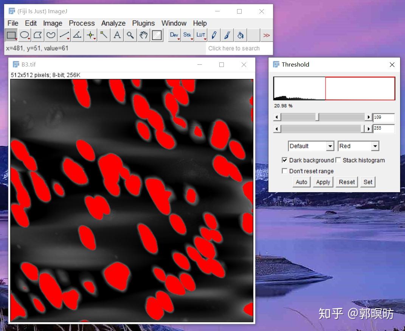Select the freehand selection tool

[51, 35]
